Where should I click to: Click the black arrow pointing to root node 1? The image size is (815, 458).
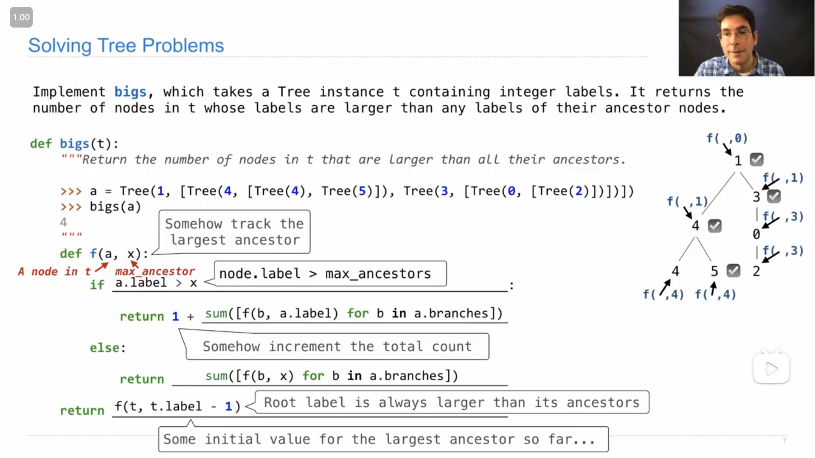tap(727, 149)
